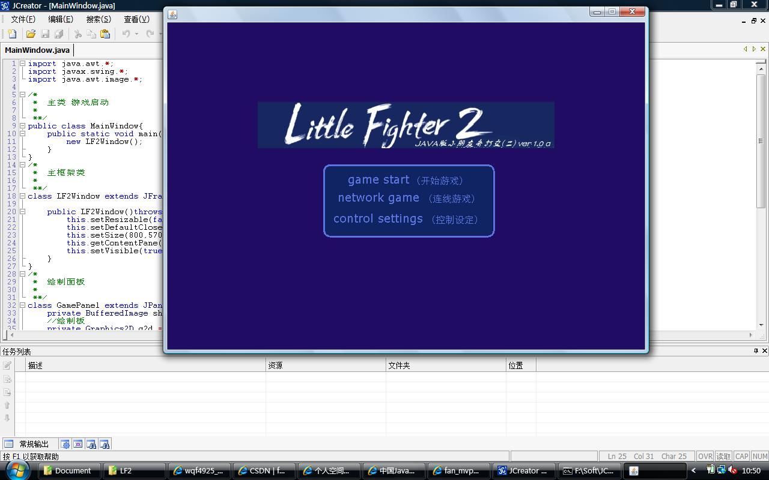
Task: Click the OVR indicator in status bar
Action: (x=705, y=457)
